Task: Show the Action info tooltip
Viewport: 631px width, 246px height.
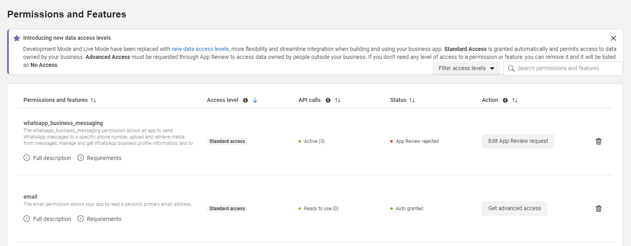Action: pos(505,100)
